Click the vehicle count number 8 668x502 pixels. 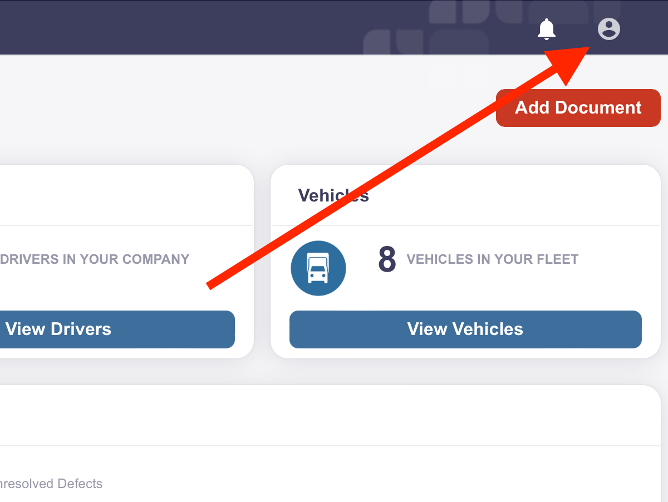click(387, 259)
